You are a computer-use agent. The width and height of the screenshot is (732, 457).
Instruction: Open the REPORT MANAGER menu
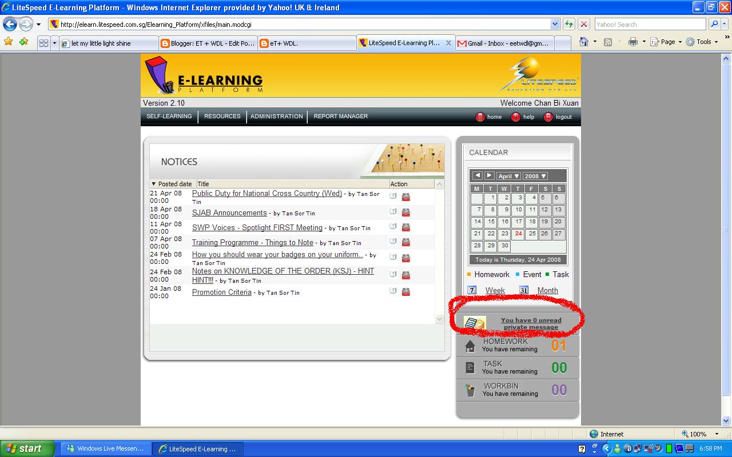(341, 117)
